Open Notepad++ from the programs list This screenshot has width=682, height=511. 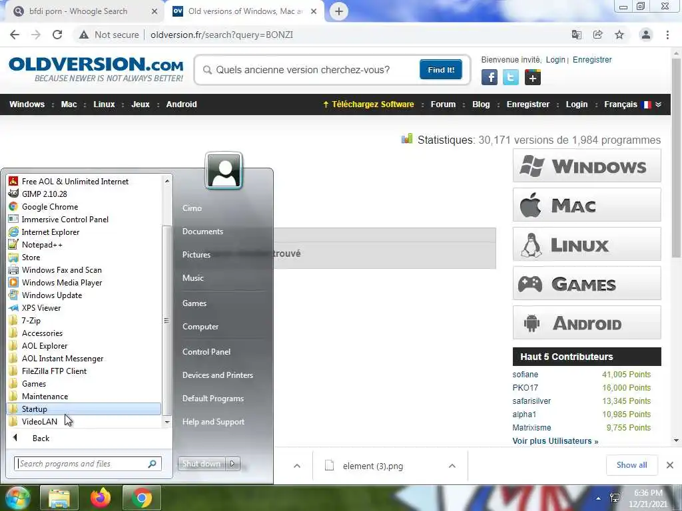(x=42, y=244)
